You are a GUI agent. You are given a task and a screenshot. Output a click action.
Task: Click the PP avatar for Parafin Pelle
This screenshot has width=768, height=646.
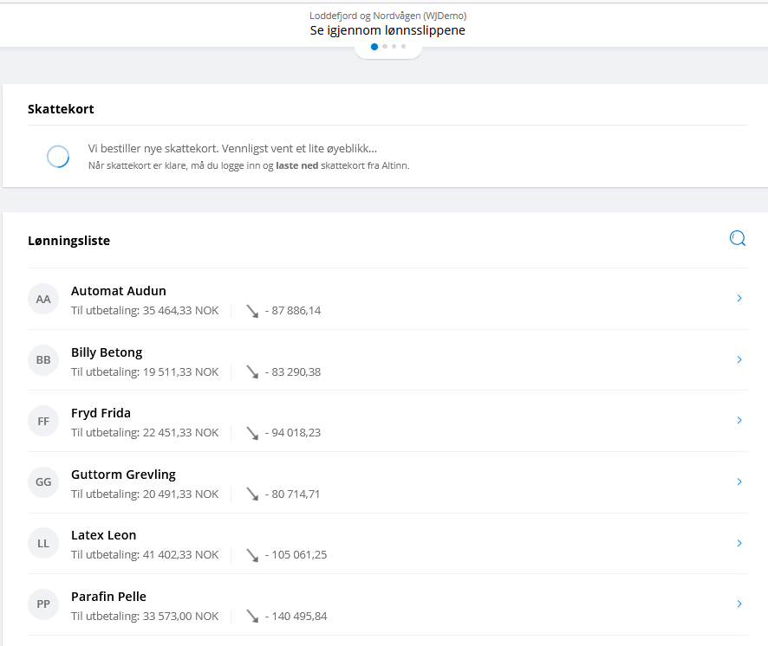(43, 604)
